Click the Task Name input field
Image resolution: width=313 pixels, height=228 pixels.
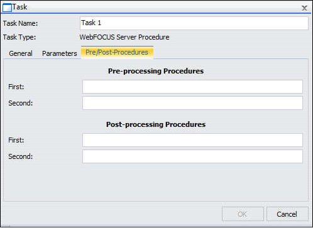coord(194,23)
